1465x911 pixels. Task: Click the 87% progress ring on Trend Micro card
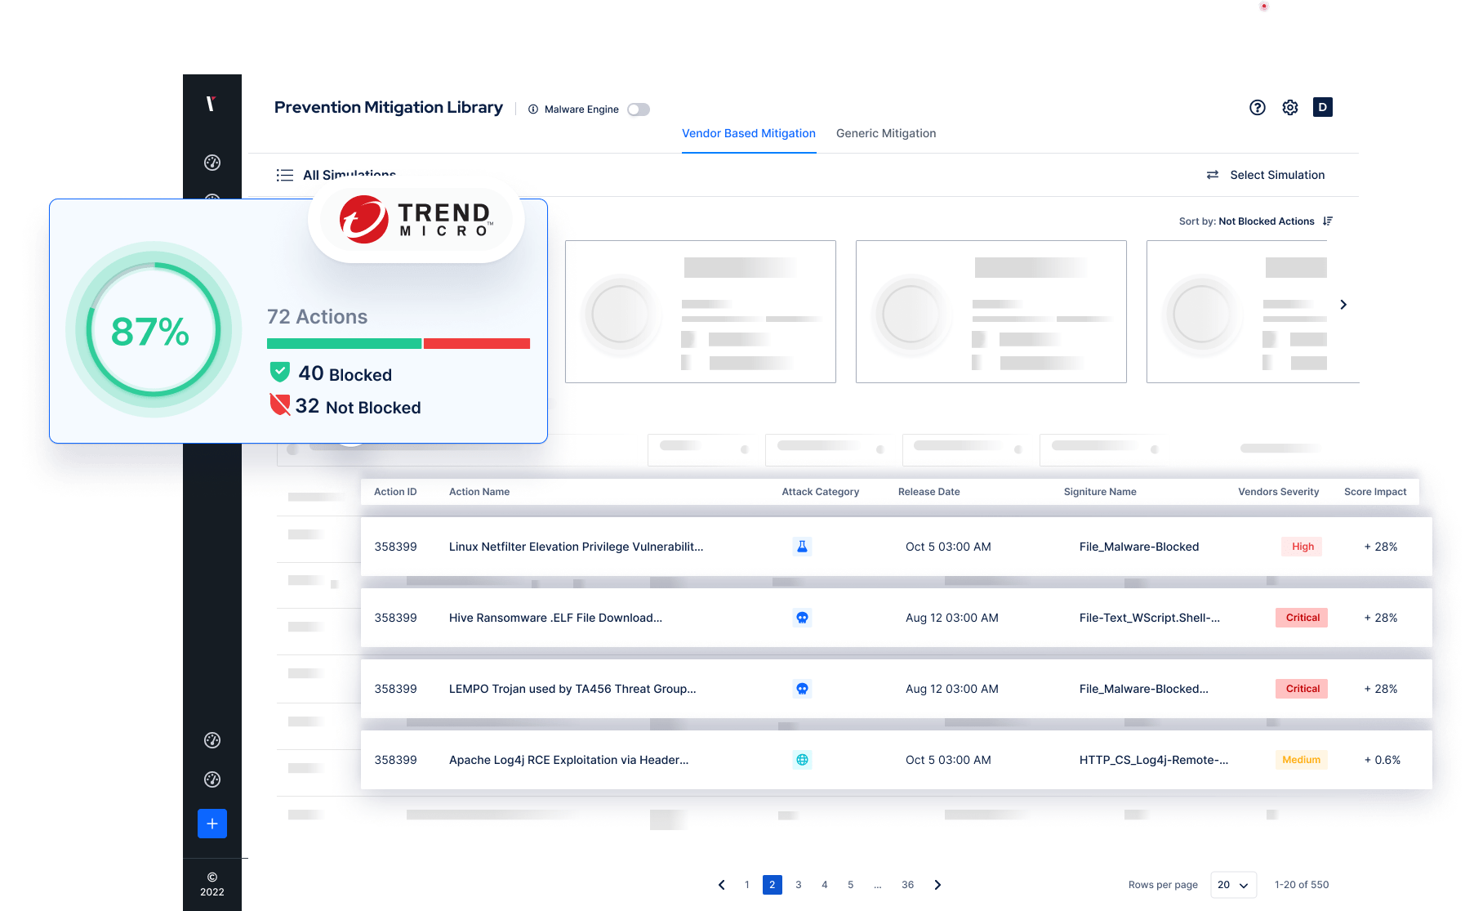coord(152,330)
